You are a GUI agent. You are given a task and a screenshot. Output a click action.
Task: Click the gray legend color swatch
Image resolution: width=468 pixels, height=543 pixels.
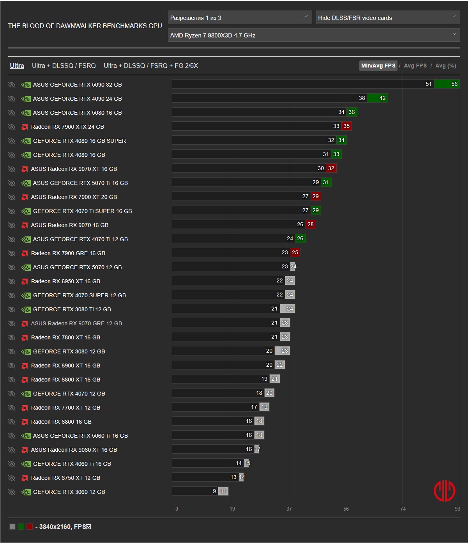coord(12,527)
